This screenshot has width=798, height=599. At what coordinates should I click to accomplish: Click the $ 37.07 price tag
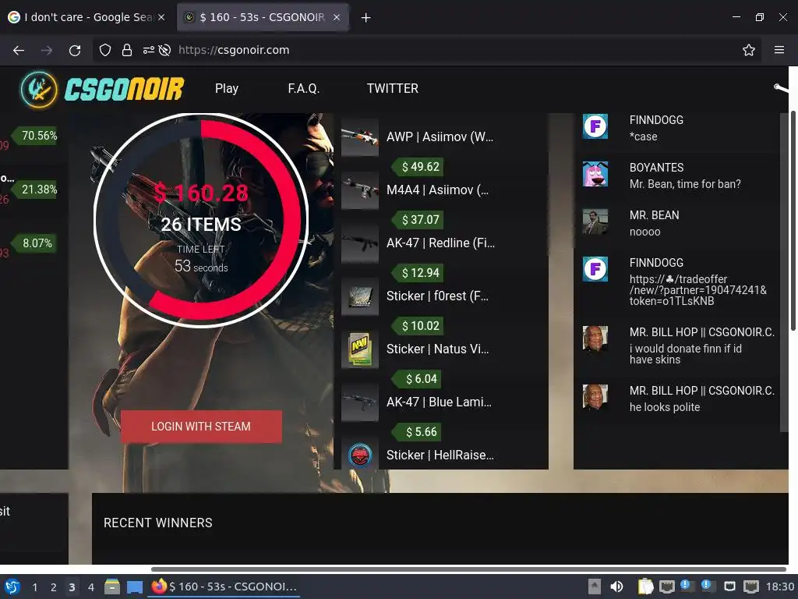click(x=418, y=219)
